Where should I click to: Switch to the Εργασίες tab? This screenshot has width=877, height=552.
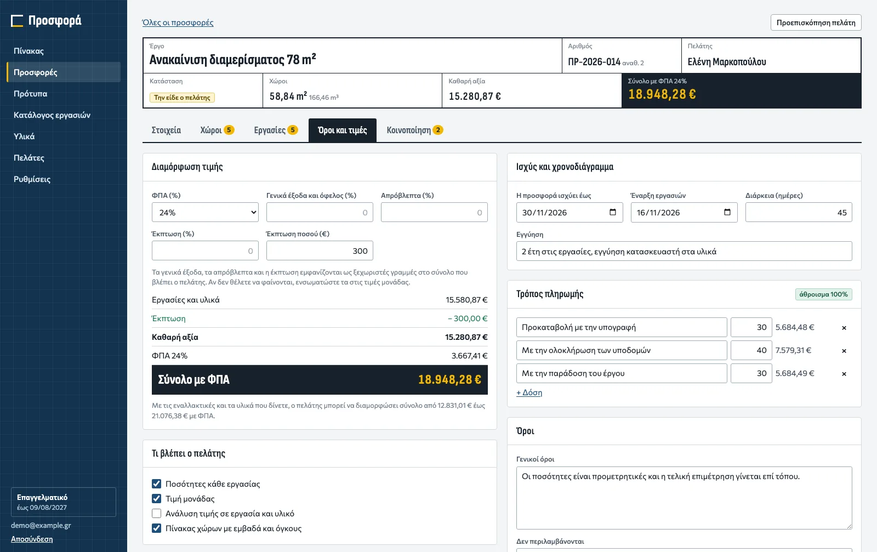pos(276,130)
